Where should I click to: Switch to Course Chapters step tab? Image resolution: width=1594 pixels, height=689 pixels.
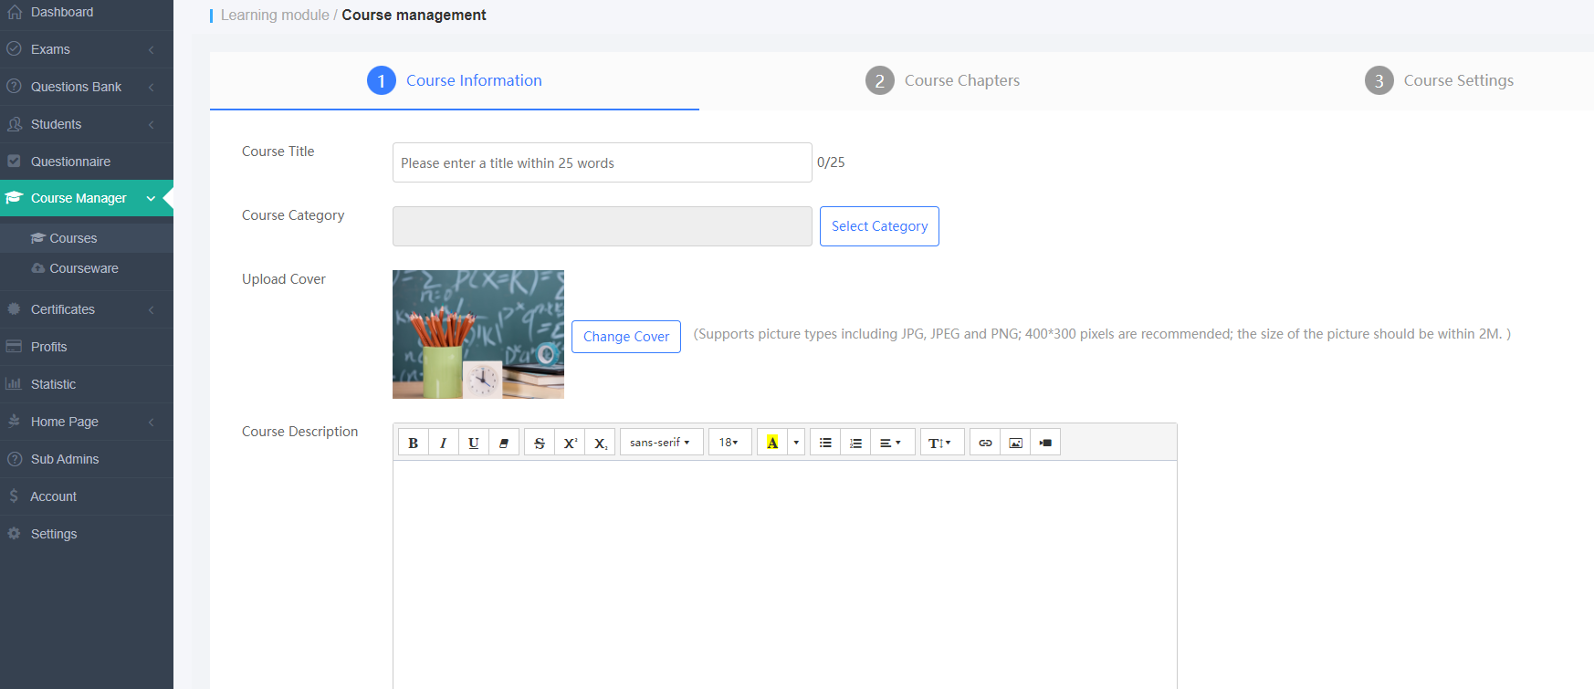[x=943, y=80]
